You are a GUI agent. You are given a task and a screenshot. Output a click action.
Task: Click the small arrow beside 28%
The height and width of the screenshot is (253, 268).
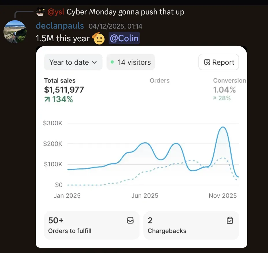coord(215,98)
